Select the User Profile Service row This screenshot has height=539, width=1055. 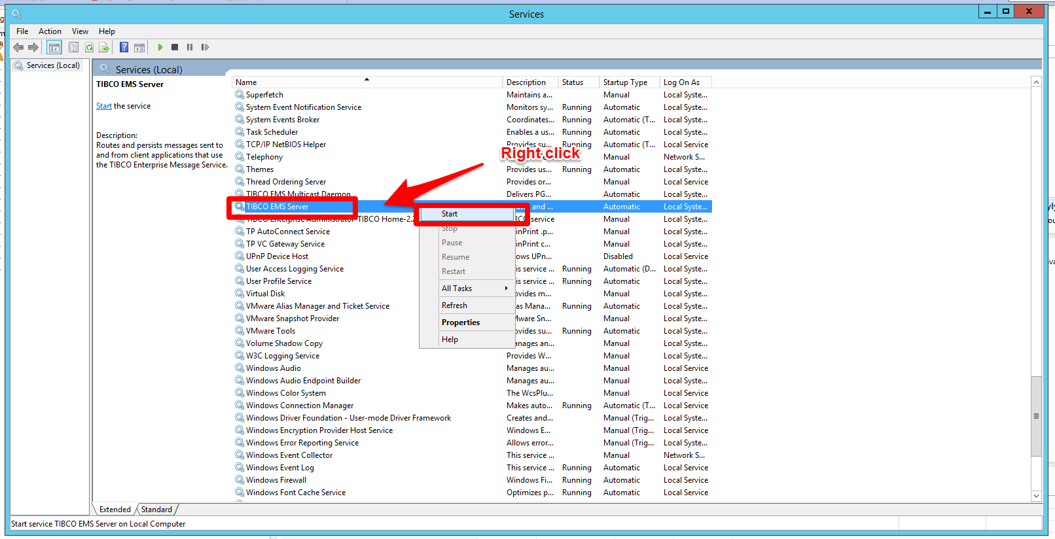(x=472, y=281)
